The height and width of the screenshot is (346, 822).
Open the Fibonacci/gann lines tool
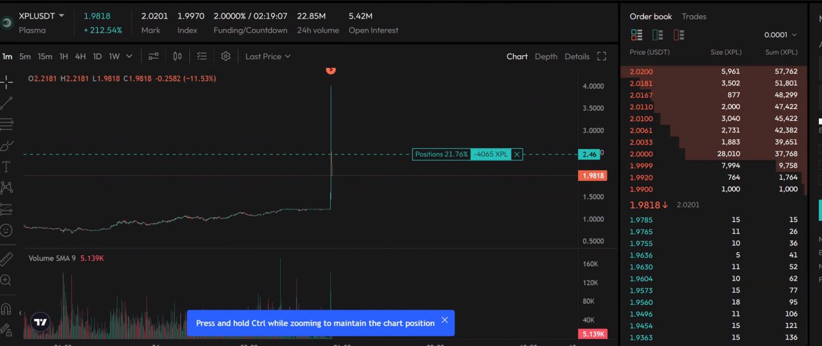click(6, 124)
